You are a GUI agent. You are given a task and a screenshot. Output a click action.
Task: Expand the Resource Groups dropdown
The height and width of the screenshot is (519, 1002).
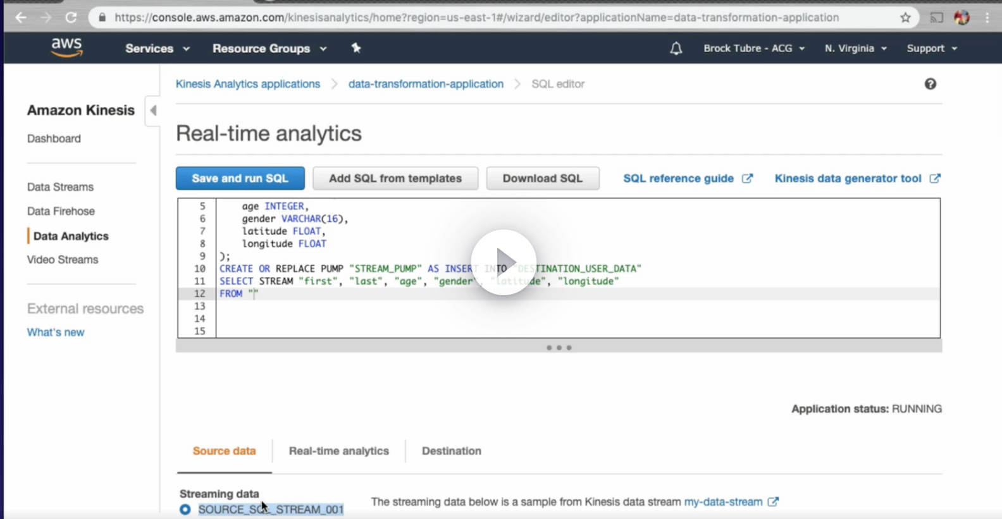pyautogui.click(x=269, y=48)
